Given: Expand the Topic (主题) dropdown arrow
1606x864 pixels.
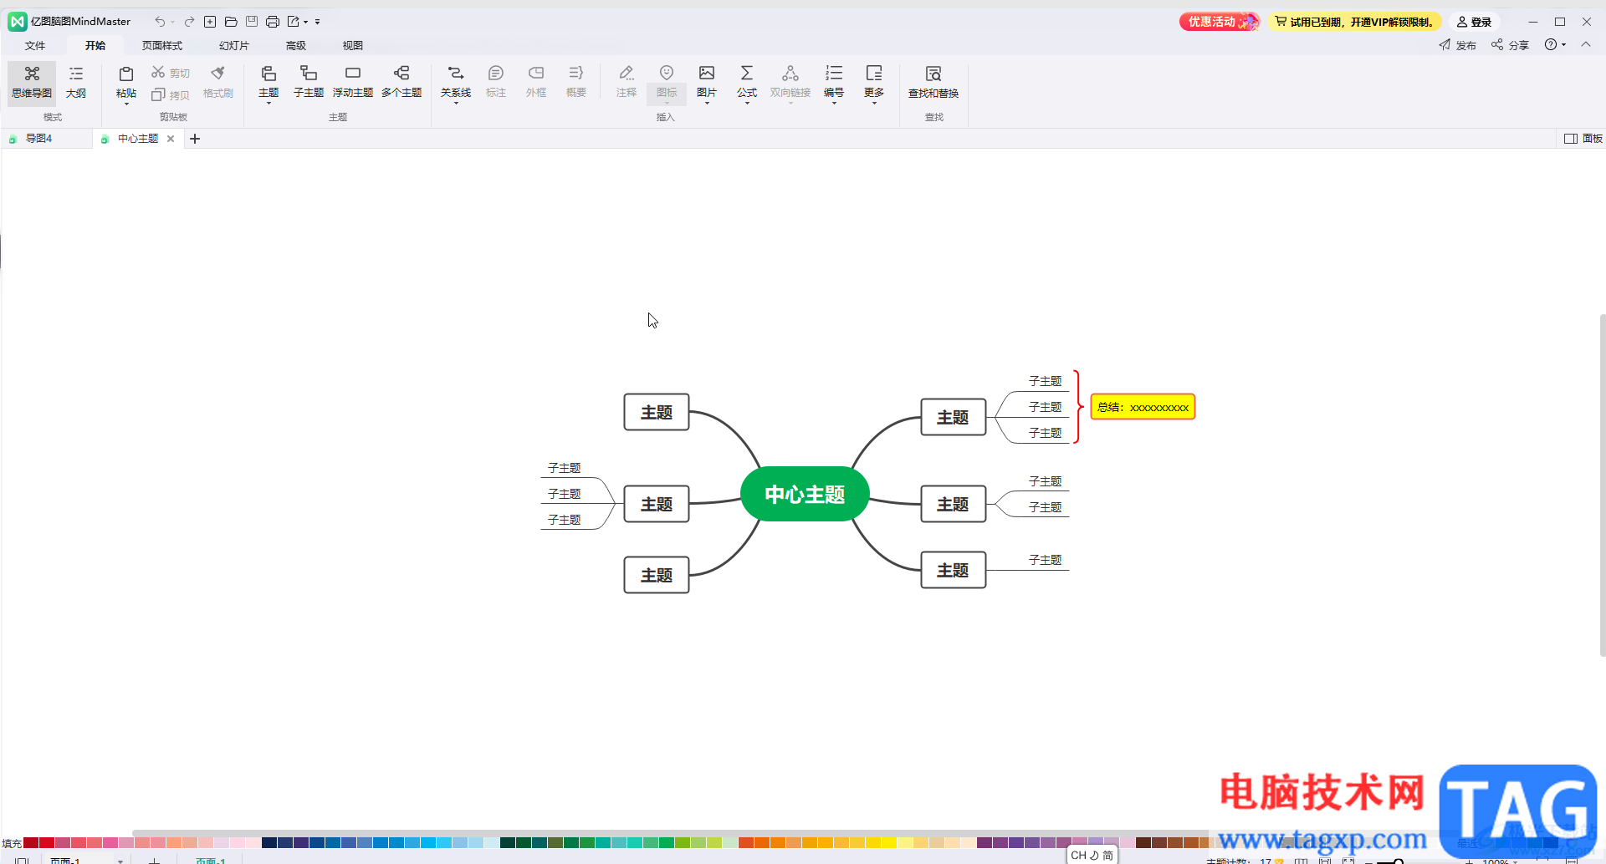Looking at the screenshot, I should [269, 103].
